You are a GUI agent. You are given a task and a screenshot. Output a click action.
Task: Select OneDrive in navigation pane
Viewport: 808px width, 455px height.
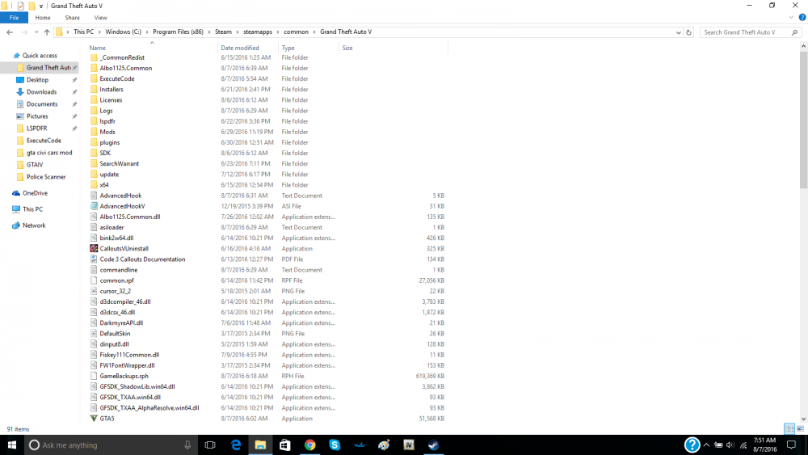coord(35,193)
